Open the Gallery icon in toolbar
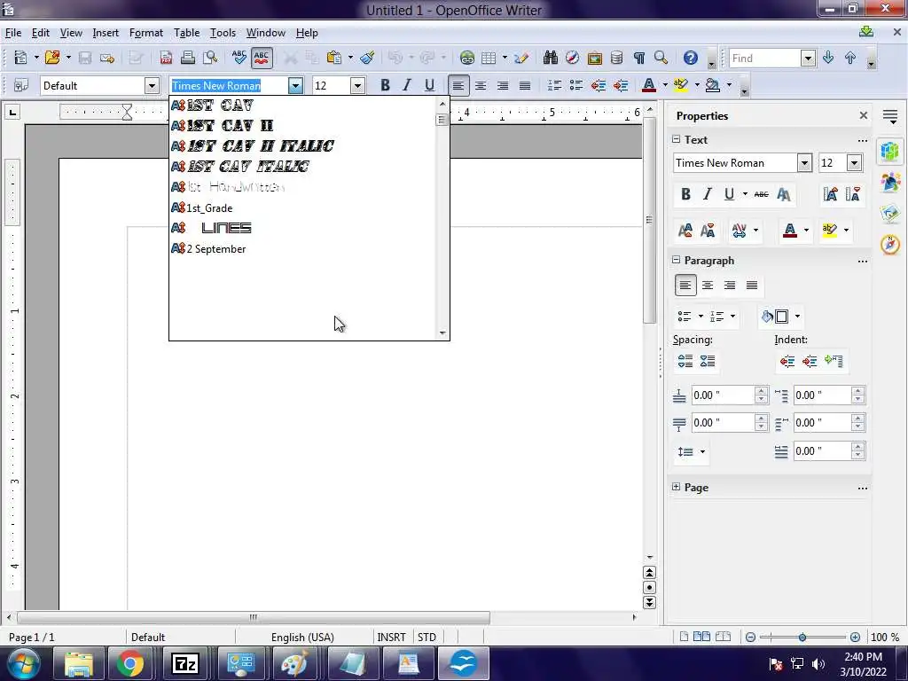The image size is (908, 681). point(594,58)
